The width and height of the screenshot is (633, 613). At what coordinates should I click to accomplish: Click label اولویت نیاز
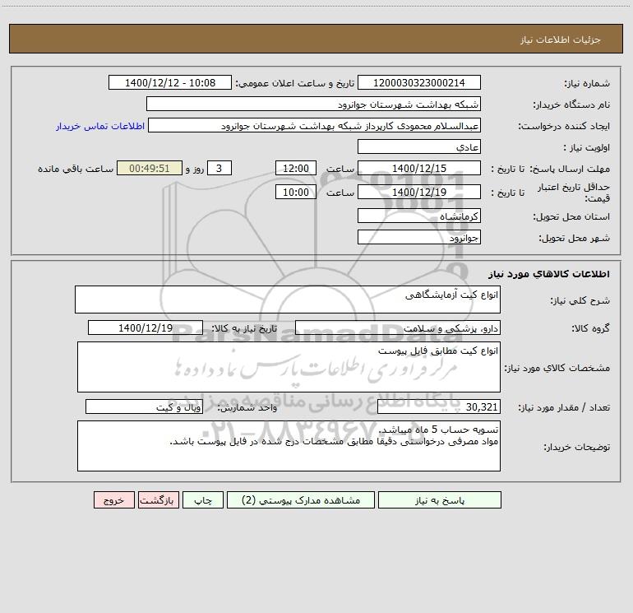pyautogui.click(x=587, y=148)
